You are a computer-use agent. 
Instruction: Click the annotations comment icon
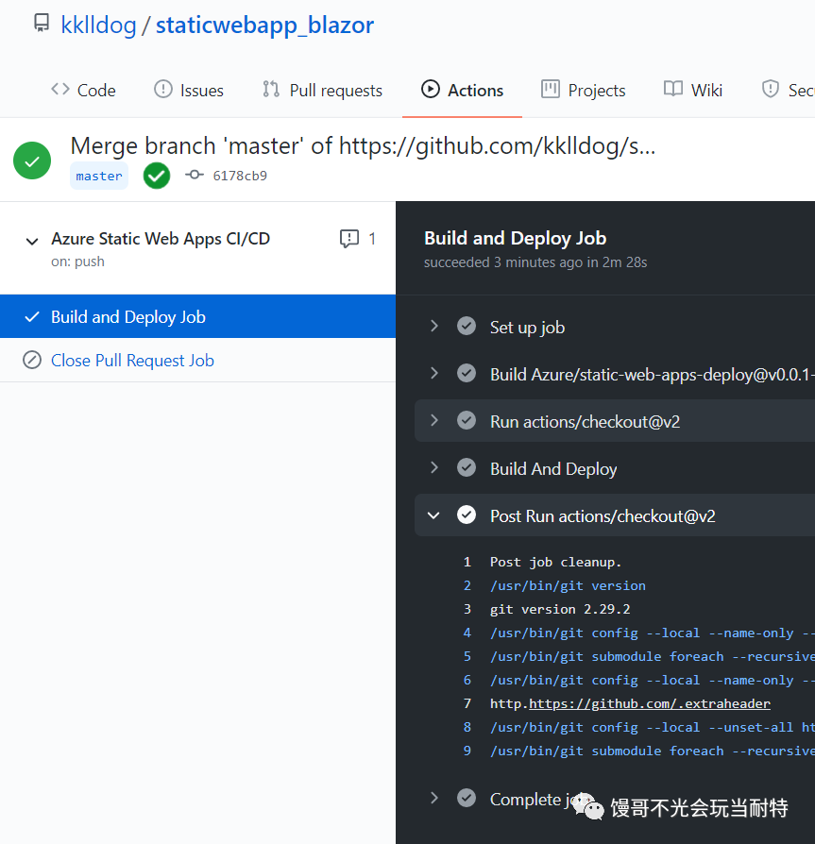[x=349, y=239]
